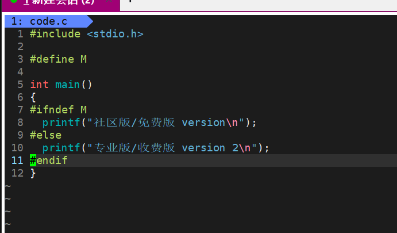The image size is (397, 233).
Task: Click the "#include" directive on line 1
Action: pyautogui.click(x=55, y=34)
